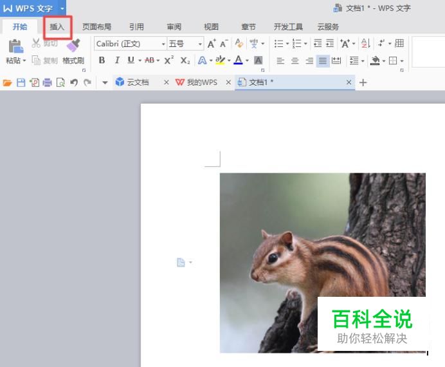This screenshot has height=367, width=445.
Task: Toggle strikethrough AB formatting
Action: tap(150, 61)
